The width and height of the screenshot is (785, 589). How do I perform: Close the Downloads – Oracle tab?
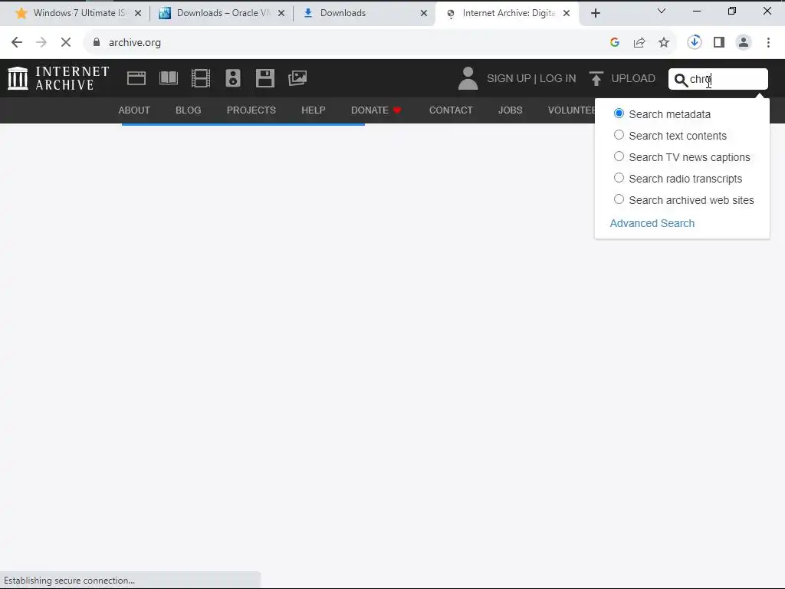point(281,13)
